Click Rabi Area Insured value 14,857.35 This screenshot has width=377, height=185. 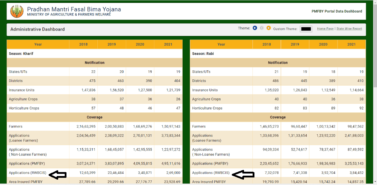tap(355, 182)
